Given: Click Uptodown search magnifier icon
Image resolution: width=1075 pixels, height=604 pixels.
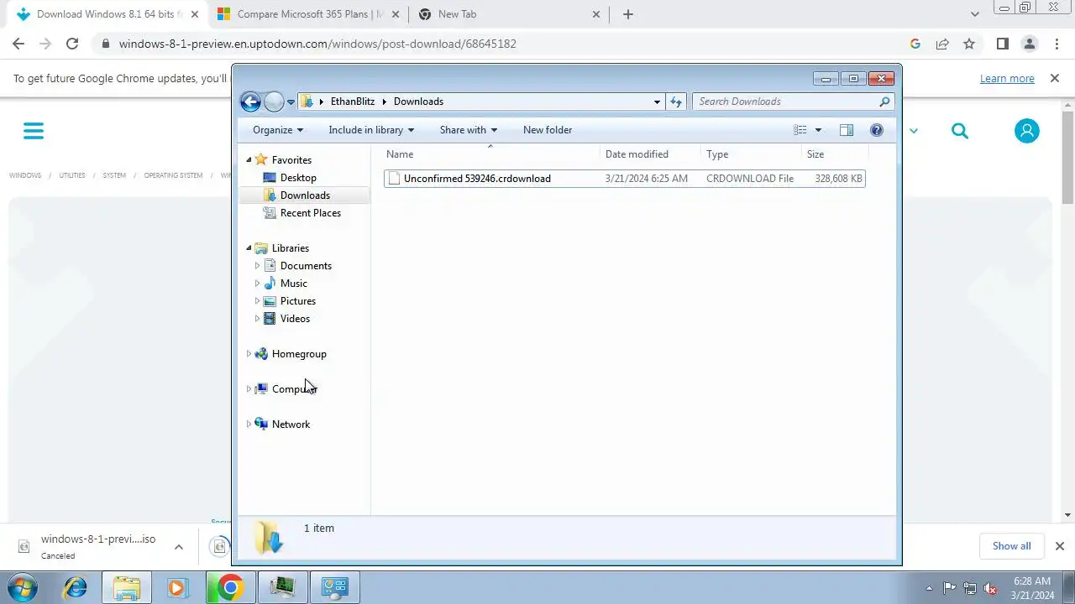Looking at the screenshot, I should click(960, 131).
